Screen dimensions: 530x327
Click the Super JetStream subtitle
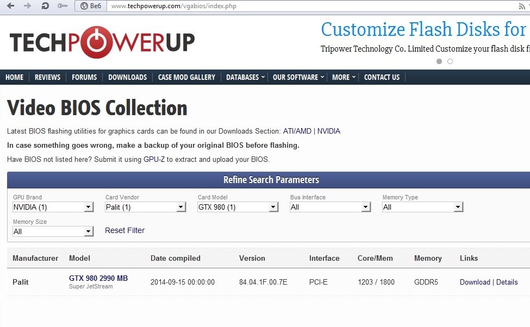(x=91, y=286)
